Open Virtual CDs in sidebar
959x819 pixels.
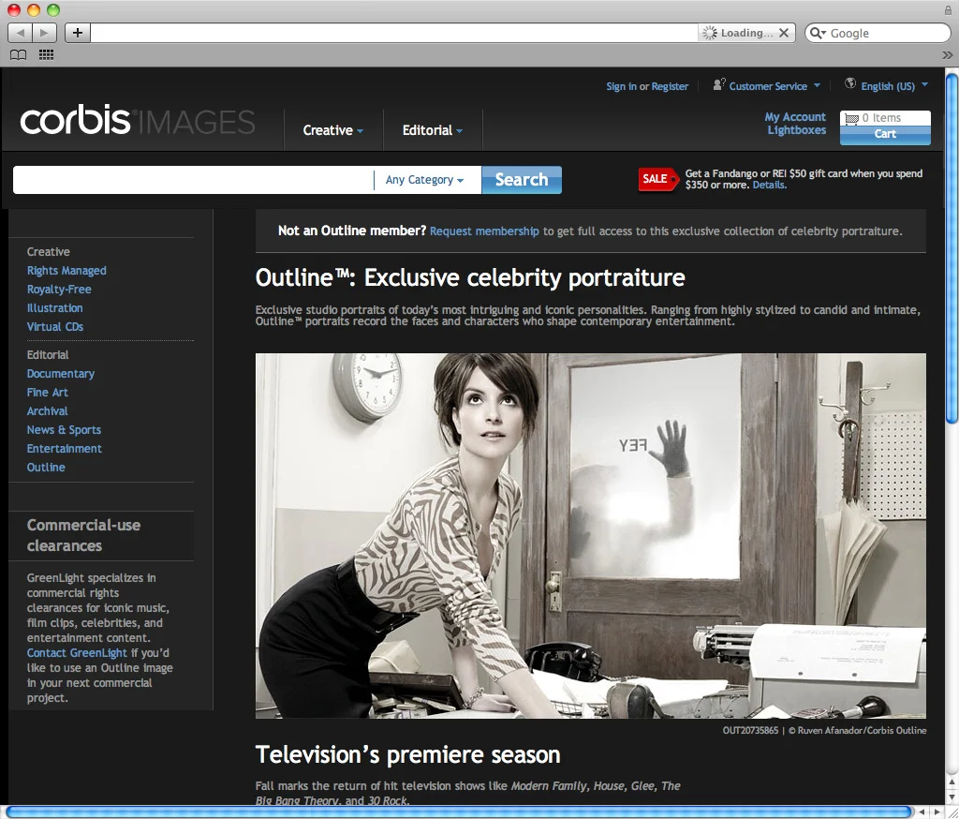[x=55, y=327]
